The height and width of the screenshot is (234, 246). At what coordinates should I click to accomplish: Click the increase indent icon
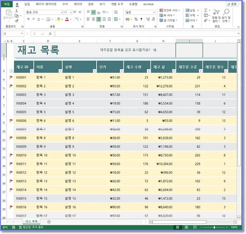coord(109,19)
